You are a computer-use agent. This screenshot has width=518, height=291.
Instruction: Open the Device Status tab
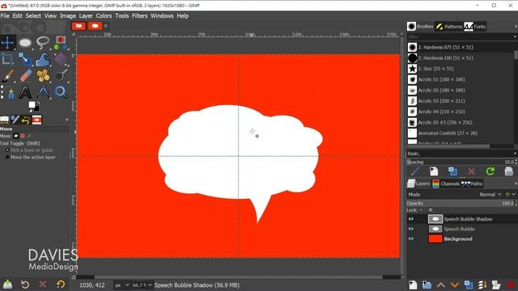(x=15, y=120)
